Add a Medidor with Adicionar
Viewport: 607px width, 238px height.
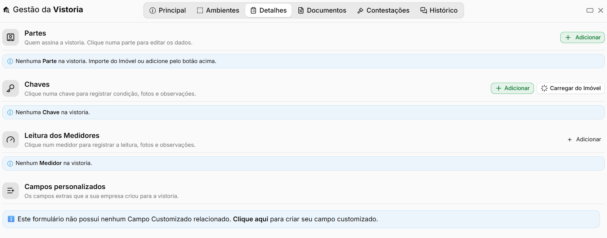pos(584,139)
